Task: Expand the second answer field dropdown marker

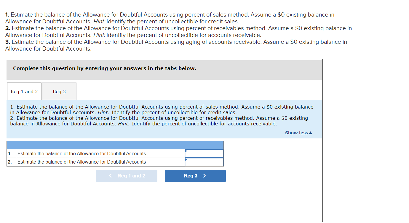Action: coord(186,159)
